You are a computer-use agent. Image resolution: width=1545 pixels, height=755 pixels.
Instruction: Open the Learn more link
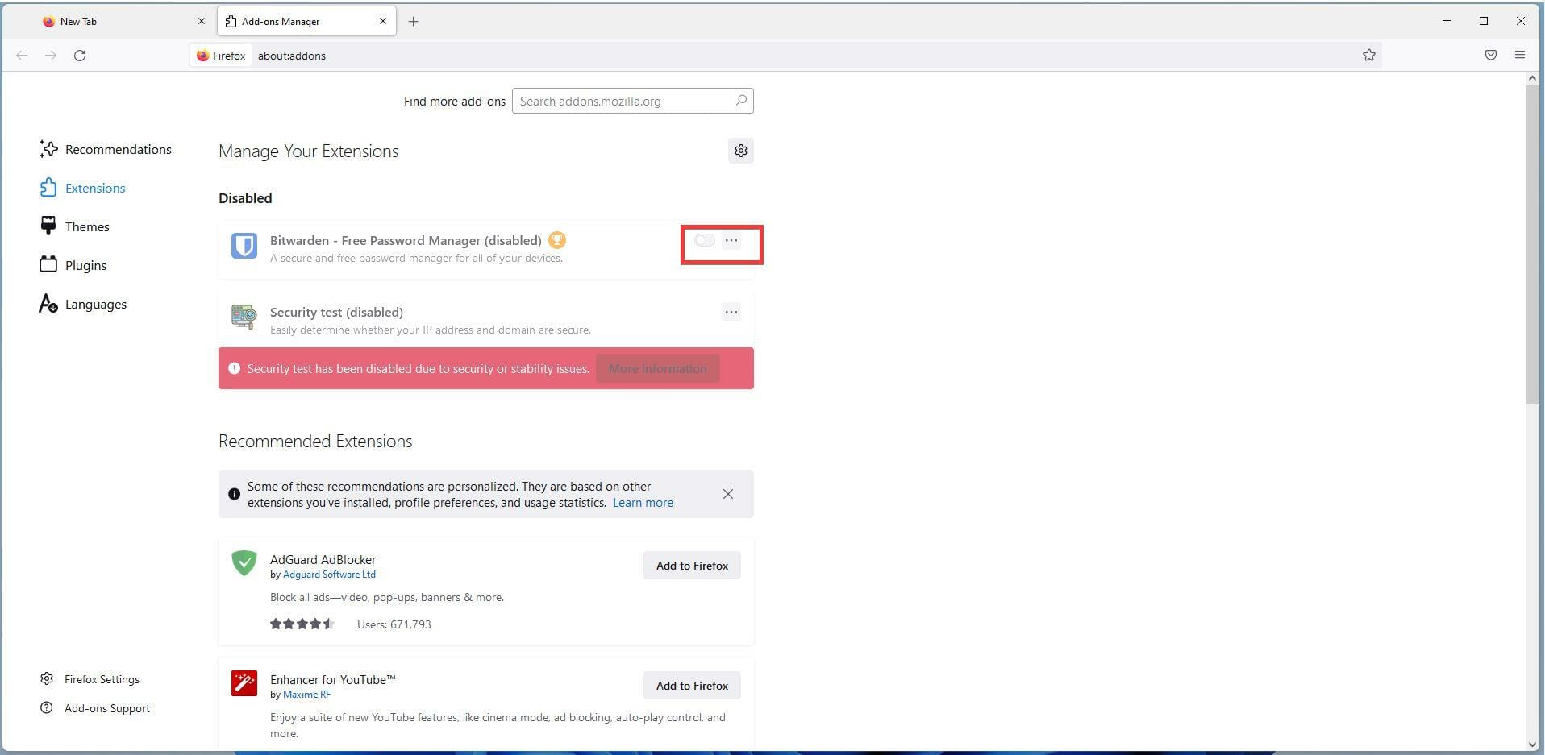tap(643, 503)
